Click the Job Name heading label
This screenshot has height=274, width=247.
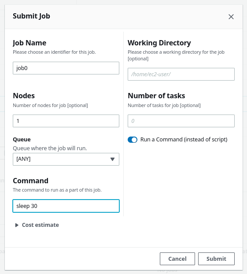[x=29, y=43]
